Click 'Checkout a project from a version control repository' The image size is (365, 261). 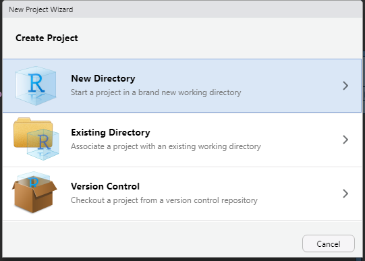click(x=164, y=200)
